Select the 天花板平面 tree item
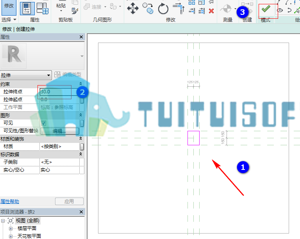The image size is (300, 239). (x=29, y=236)
